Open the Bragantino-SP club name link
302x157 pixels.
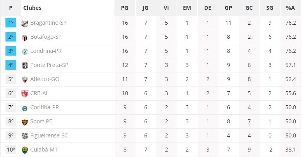click(48, 23)
